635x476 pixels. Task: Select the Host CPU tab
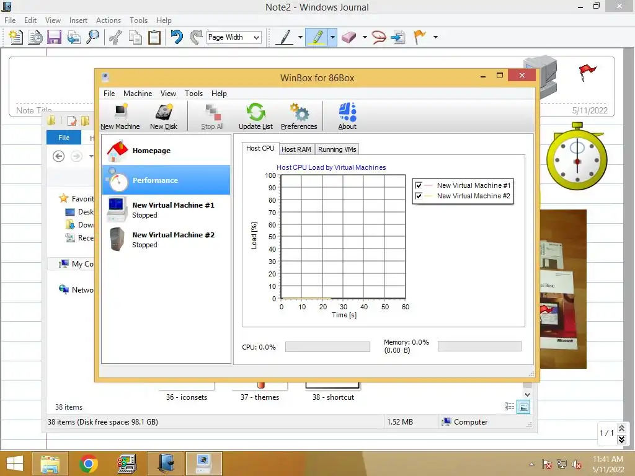(260, 149)
